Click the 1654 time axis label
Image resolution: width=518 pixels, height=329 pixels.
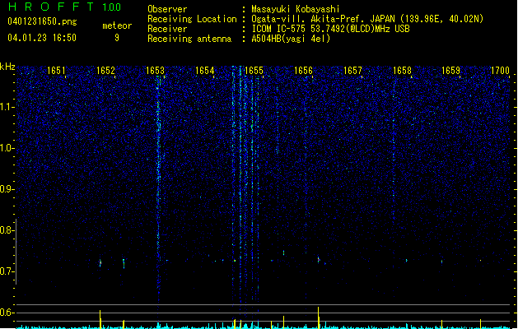click(x=204, y=70)
